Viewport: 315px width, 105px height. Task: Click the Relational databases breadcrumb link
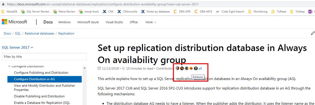(x=39, y=33)
